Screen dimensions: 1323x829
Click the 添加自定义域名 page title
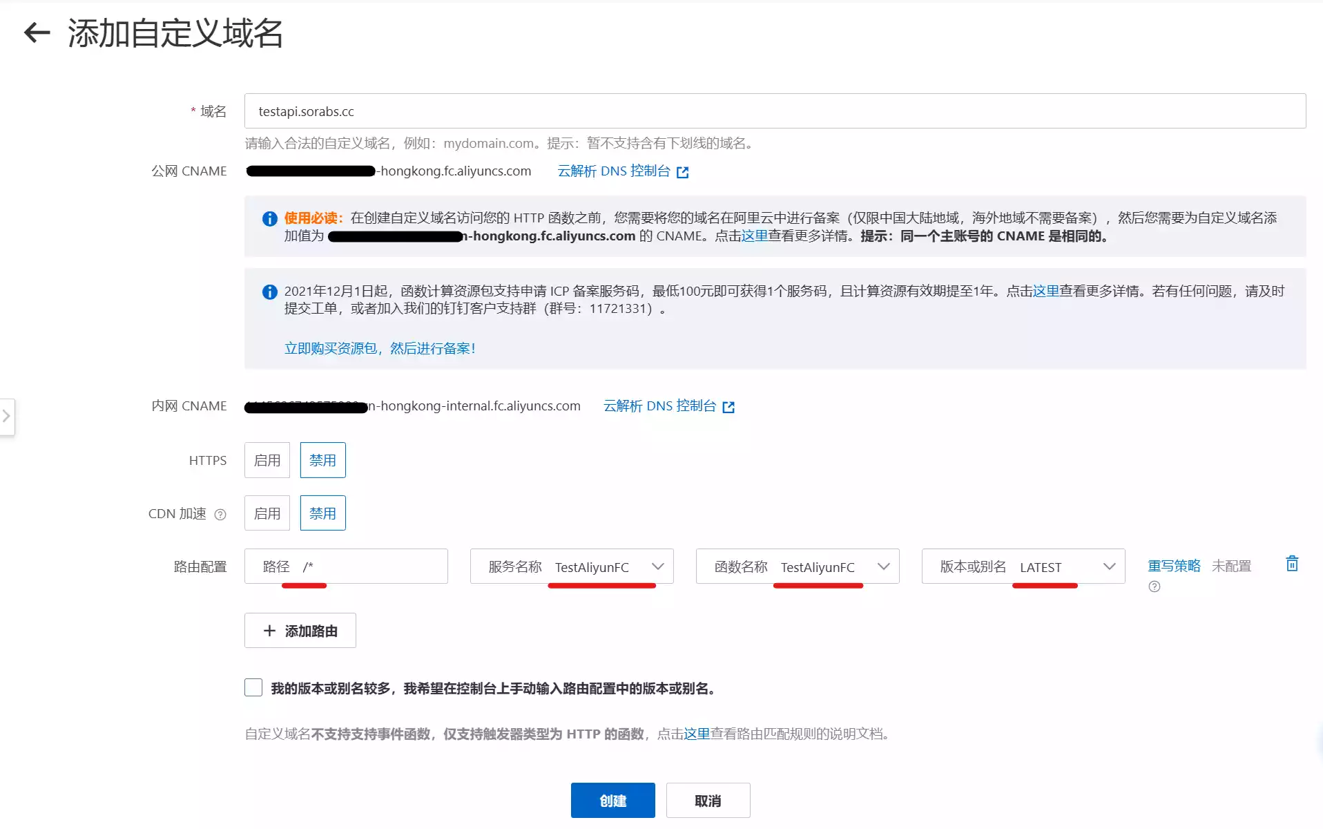tap(175, 32)
